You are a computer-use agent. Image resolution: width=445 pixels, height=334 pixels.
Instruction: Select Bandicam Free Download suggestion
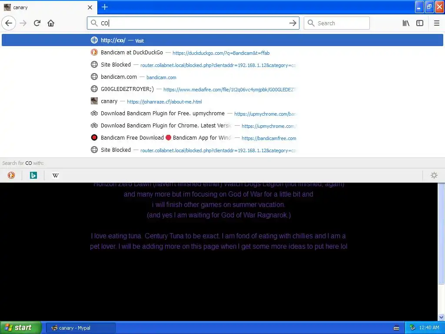click(x=222, y=138)
